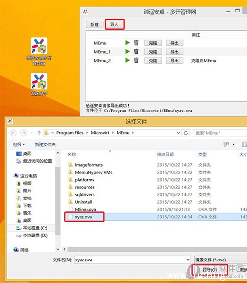This screenshot has width=247, height=283.
Task: Click 克隆 button for MEmu_1
Action: [x=153, y=52]
